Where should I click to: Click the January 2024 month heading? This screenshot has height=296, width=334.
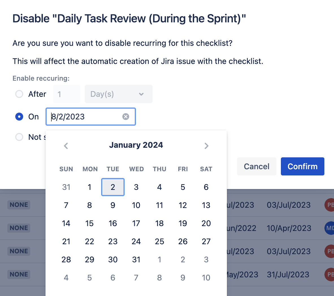click(136, 145)
